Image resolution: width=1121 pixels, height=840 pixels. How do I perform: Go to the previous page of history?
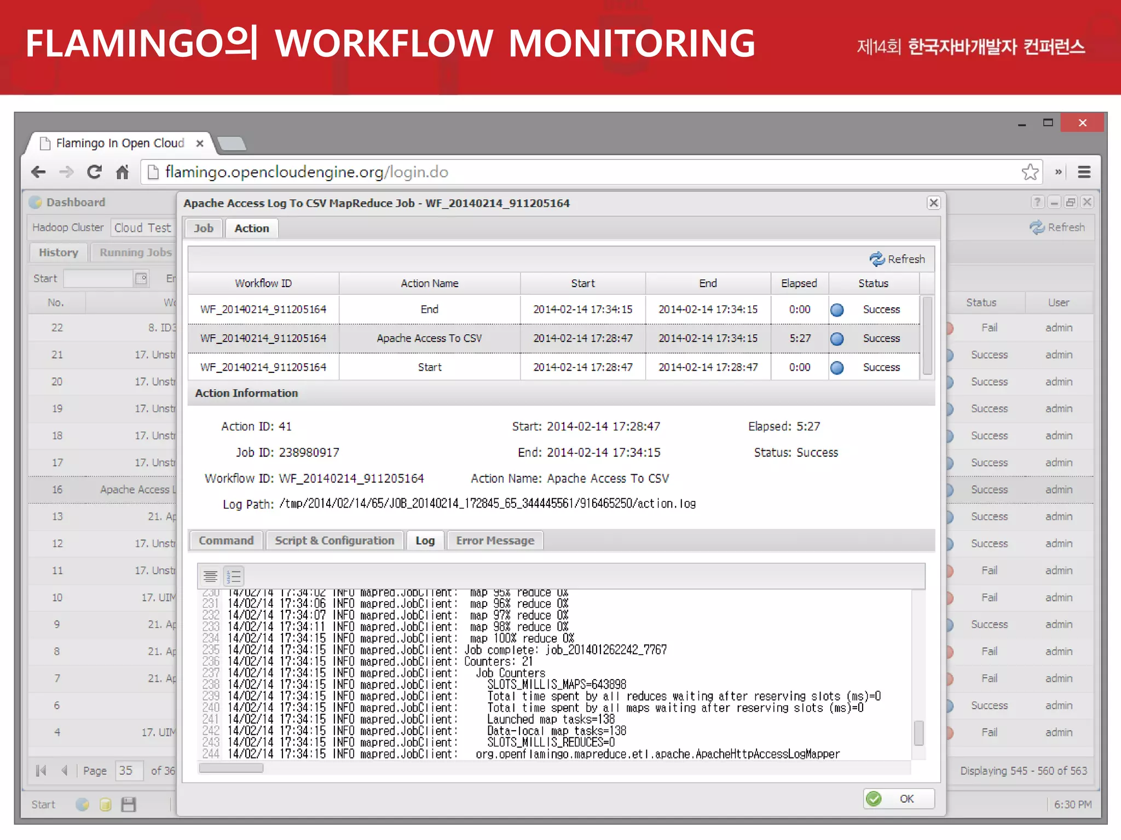coord(65,771)
